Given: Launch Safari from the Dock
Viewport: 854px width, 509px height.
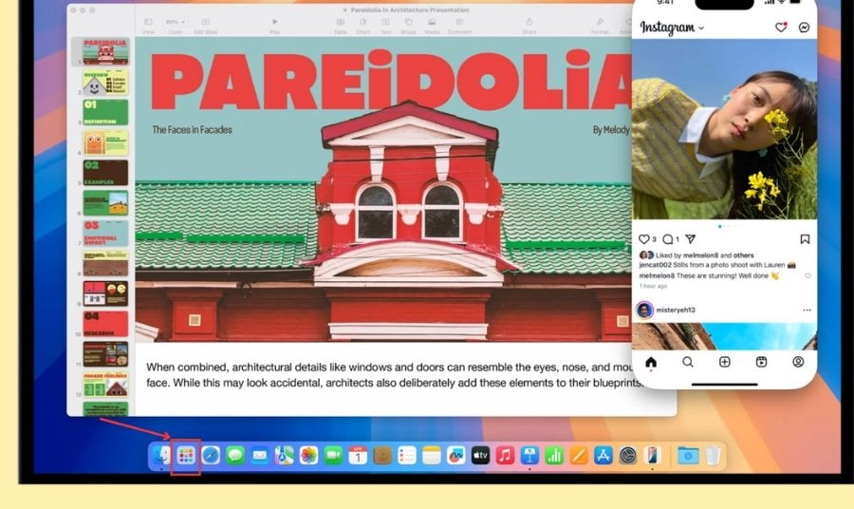Looking at the screenshot, I should (x=211, y=455).
